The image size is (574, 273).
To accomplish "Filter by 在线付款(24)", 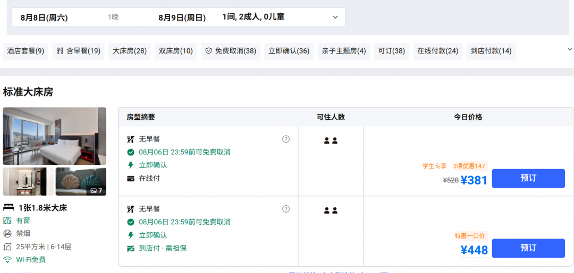I will (x=438, y=51).
